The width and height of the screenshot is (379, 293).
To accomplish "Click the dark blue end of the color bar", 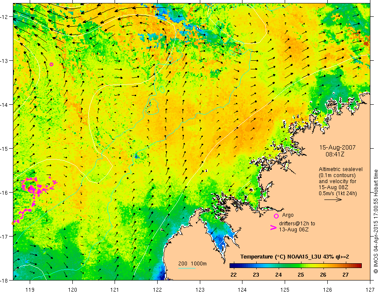I will [x=233, y=266].
